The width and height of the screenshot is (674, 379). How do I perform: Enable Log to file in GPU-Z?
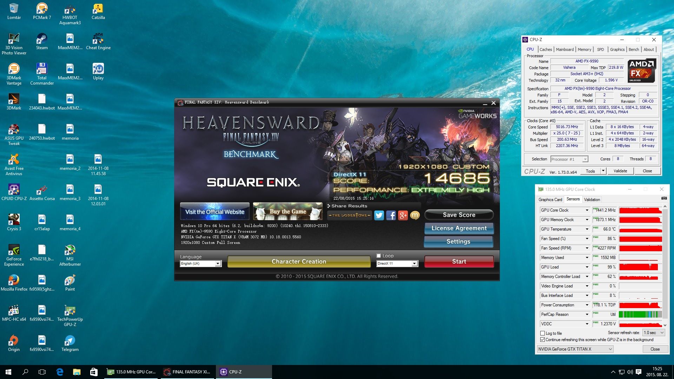[x=543, y=333]
